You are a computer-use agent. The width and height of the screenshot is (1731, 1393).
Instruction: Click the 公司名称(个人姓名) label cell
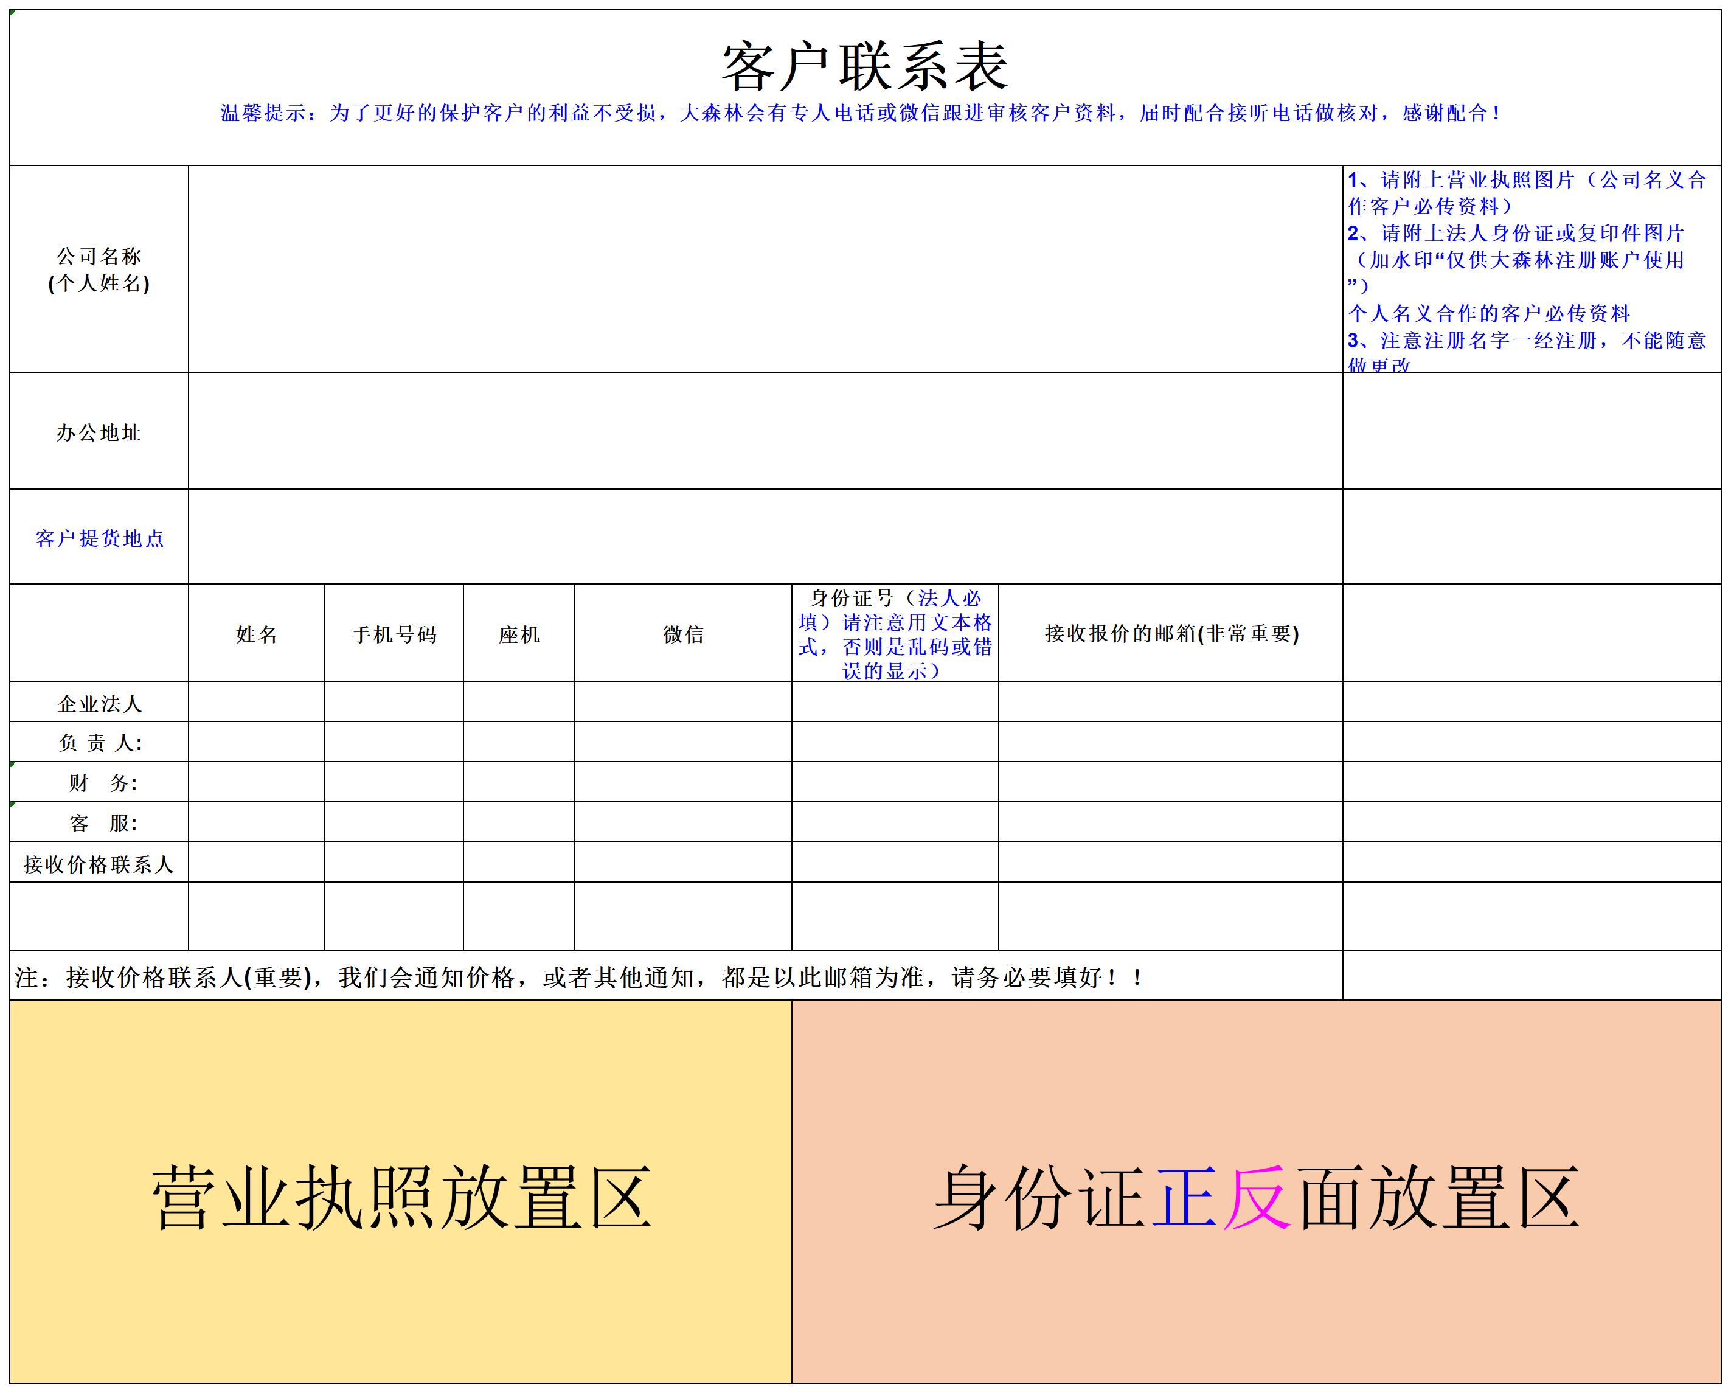99,269
